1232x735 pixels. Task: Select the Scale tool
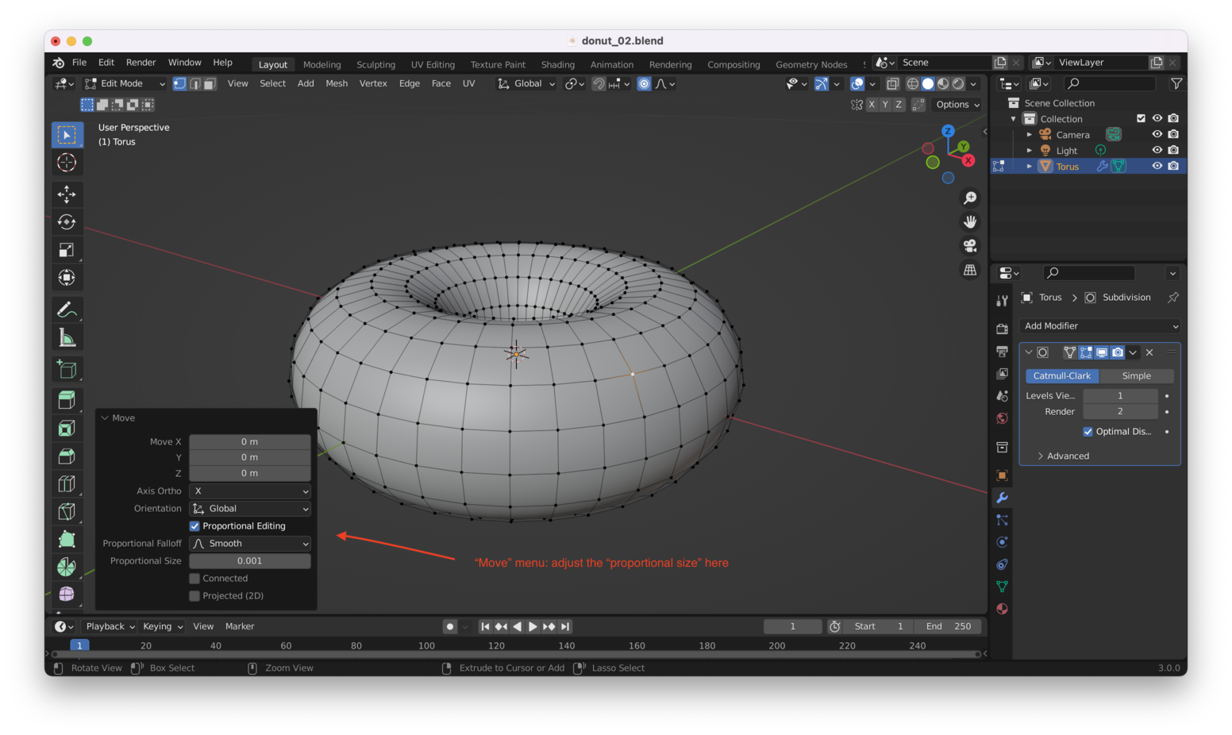pos(67,250)
